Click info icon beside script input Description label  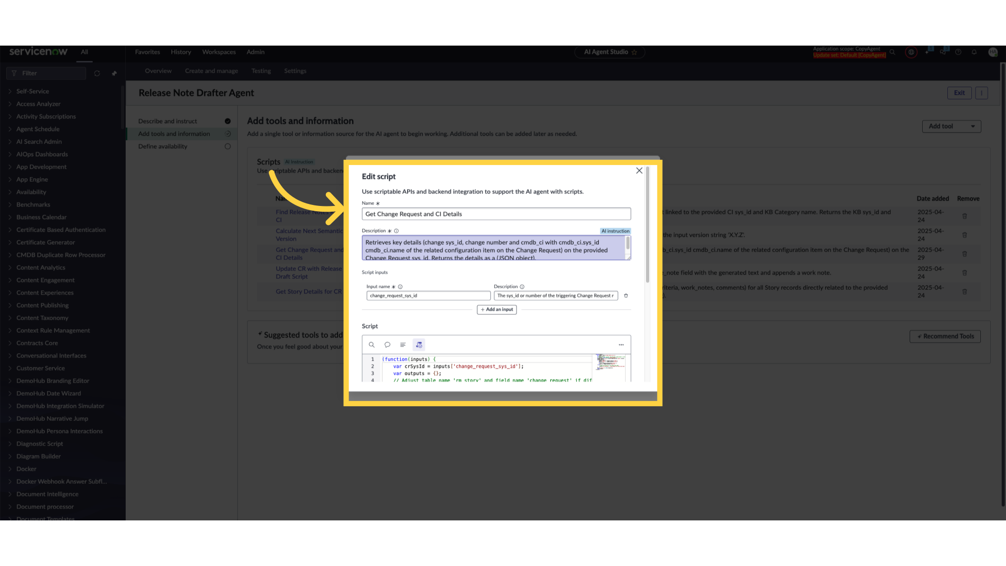tap(522, 287)
